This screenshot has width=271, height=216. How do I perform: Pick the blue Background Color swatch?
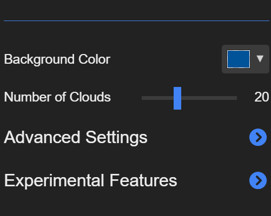tap(239, 59)
